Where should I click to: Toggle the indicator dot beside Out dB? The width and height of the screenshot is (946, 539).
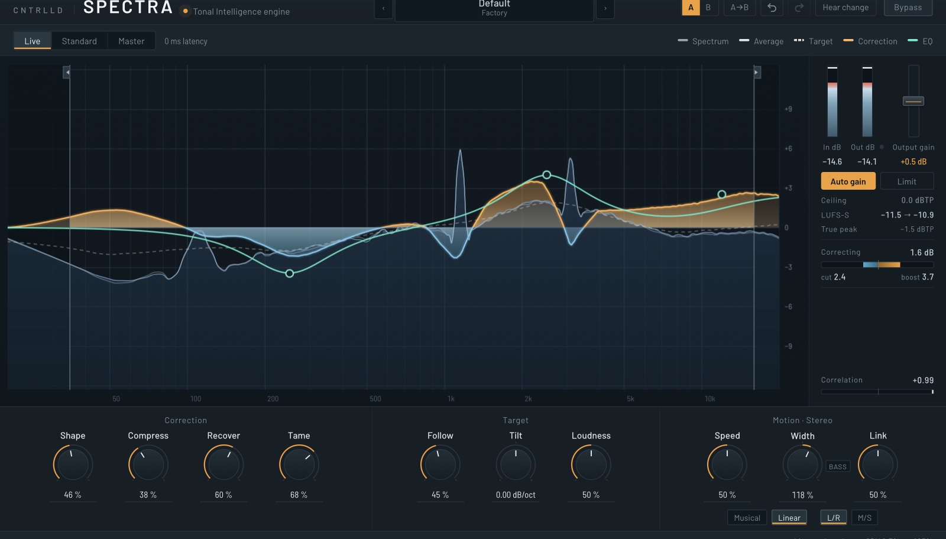[882, 147]
